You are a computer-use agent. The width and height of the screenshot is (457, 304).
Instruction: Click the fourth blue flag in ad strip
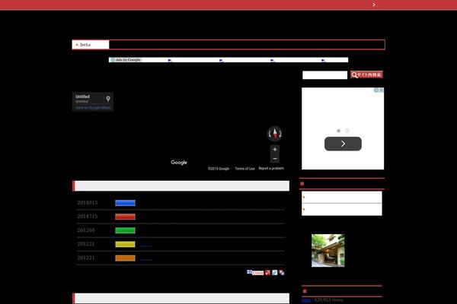click(324, 61)
